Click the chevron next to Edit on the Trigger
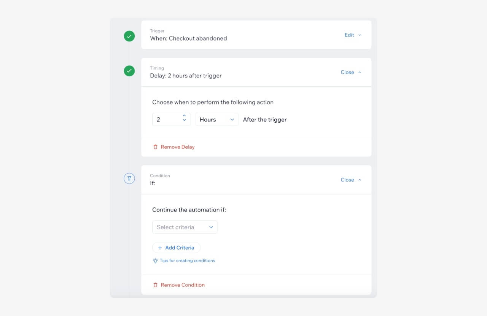 pyautogui.click(x=360, y=35)
